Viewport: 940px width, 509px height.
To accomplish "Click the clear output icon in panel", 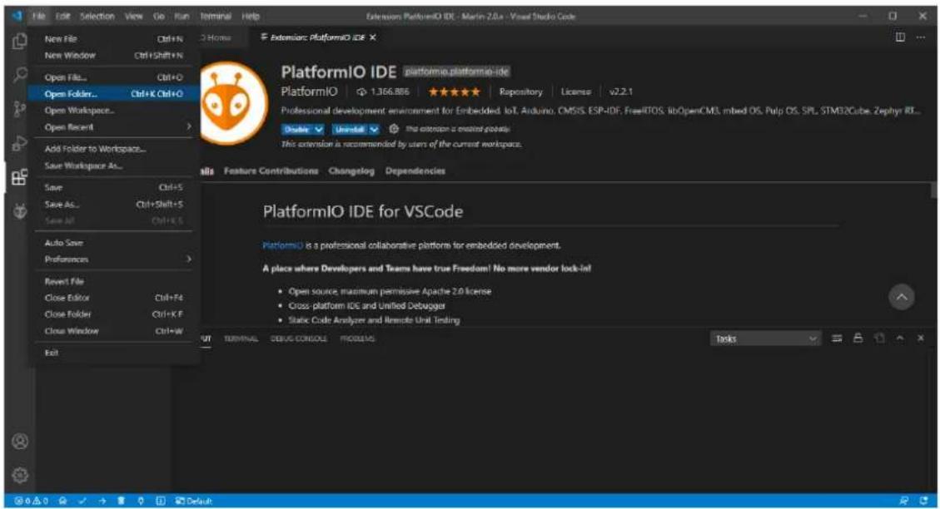I will tap(837, 339).
